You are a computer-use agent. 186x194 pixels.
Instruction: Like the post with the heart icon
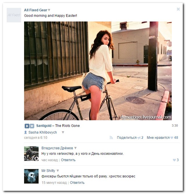tap(172, 138)
